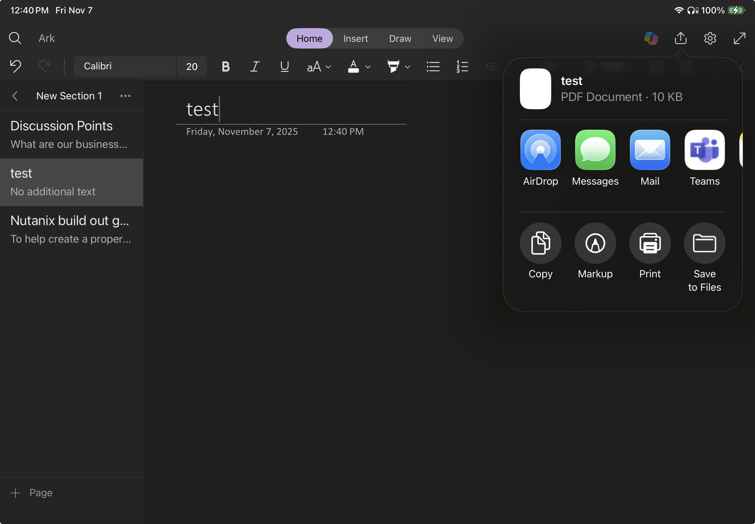The width and height of the screenshot is (755, 524).
Task: Toggle bold formatting
Action: pos(226,67)
